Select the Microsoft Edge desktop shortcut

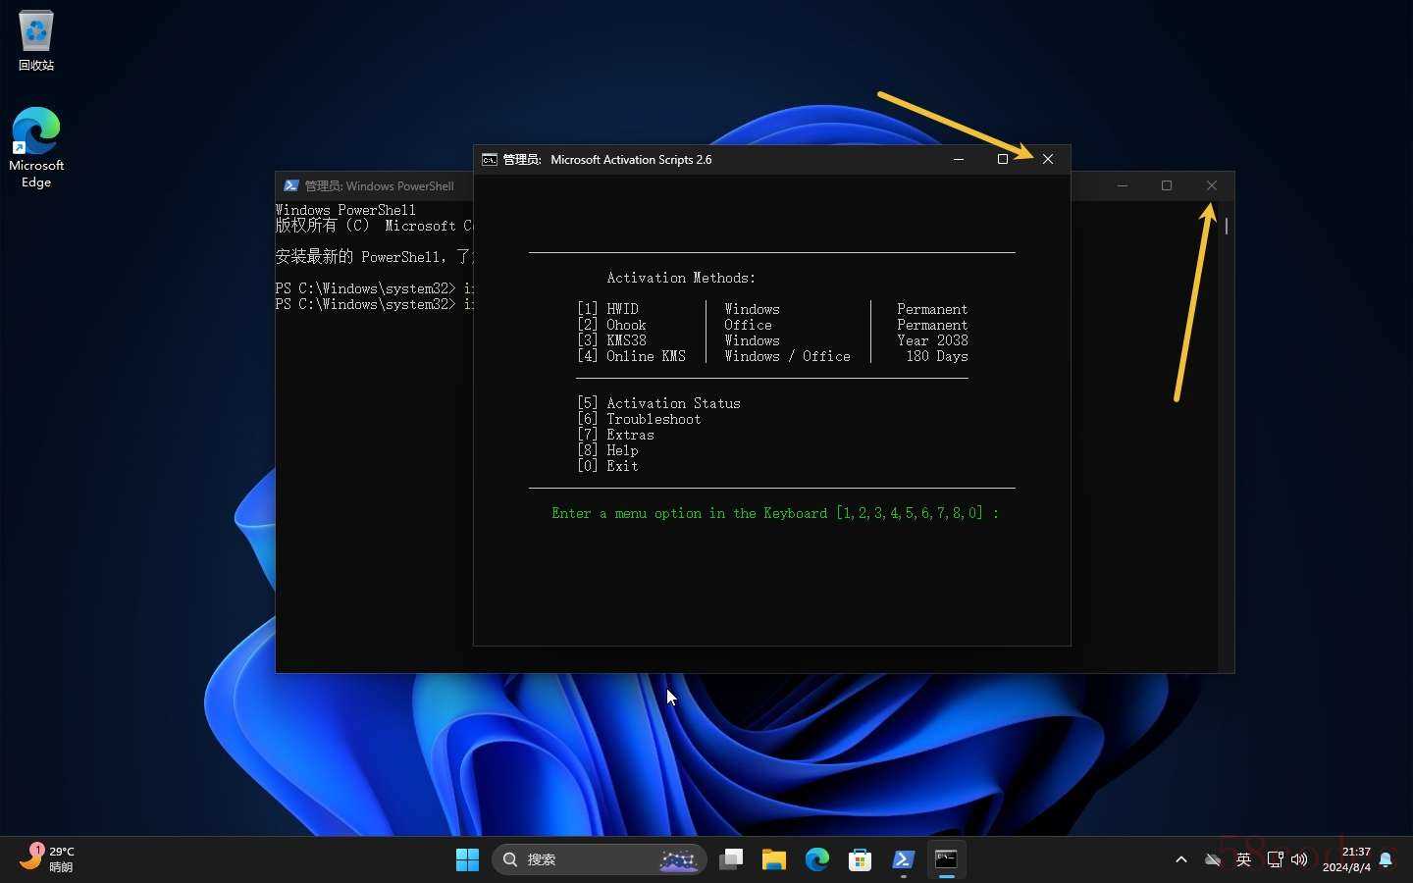click(x=36, y=147)
